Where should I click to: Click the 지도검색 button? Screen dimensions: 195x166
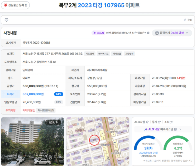[90, 54]
